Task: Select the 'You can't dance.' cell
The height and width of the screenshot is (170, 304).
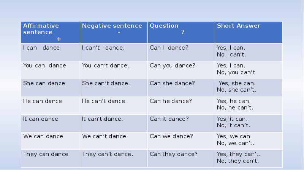Action: [x=113, y=70]
